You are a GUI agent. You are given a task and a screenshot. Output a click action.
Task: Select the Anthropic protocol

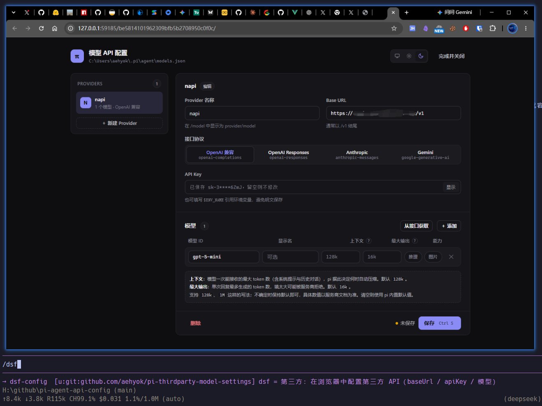click(x=357, y=155)
